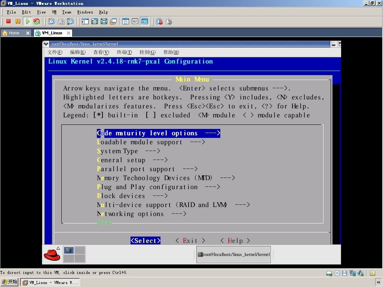Click the floppy drive status icon
Viewport: 383px width, 287px height.
[x=344, y=273]
